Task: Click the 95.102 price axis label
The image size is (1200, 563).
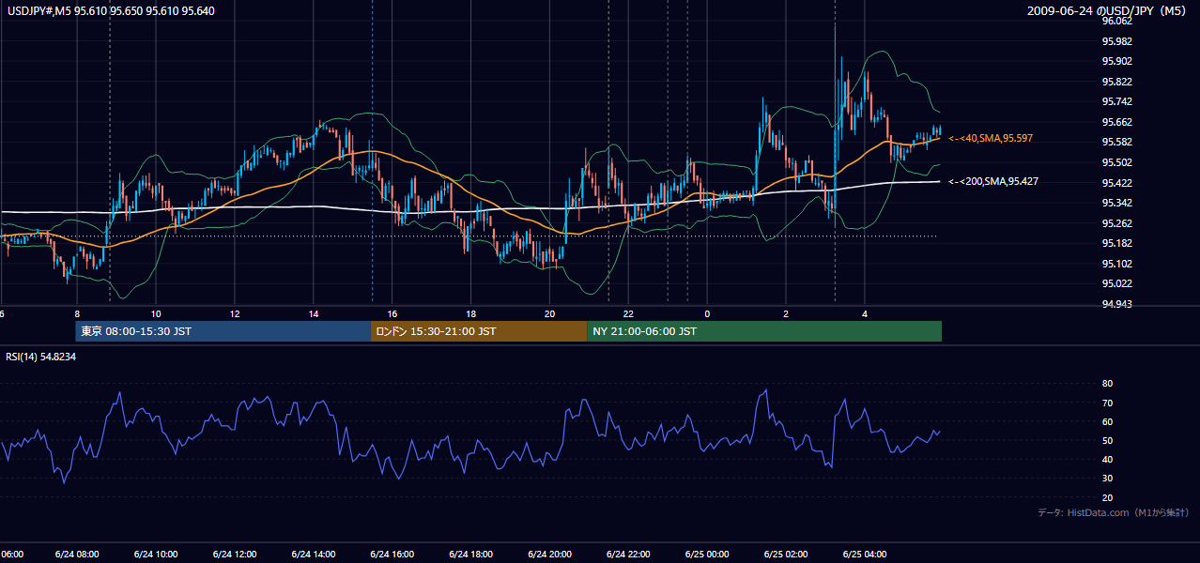Action: (1116, 264)
